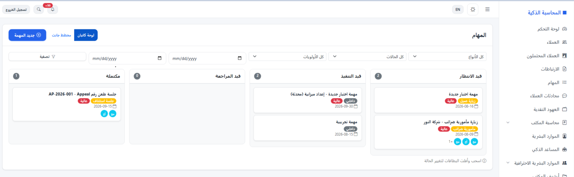
Task: Click the تسجيل الخروج logout button
Action: (17, 9)
